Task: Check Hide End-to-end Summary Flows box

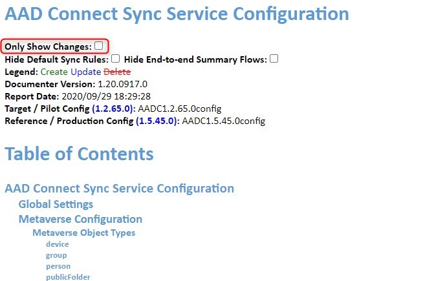Action: pyautogui.click(x=274, y=59)
